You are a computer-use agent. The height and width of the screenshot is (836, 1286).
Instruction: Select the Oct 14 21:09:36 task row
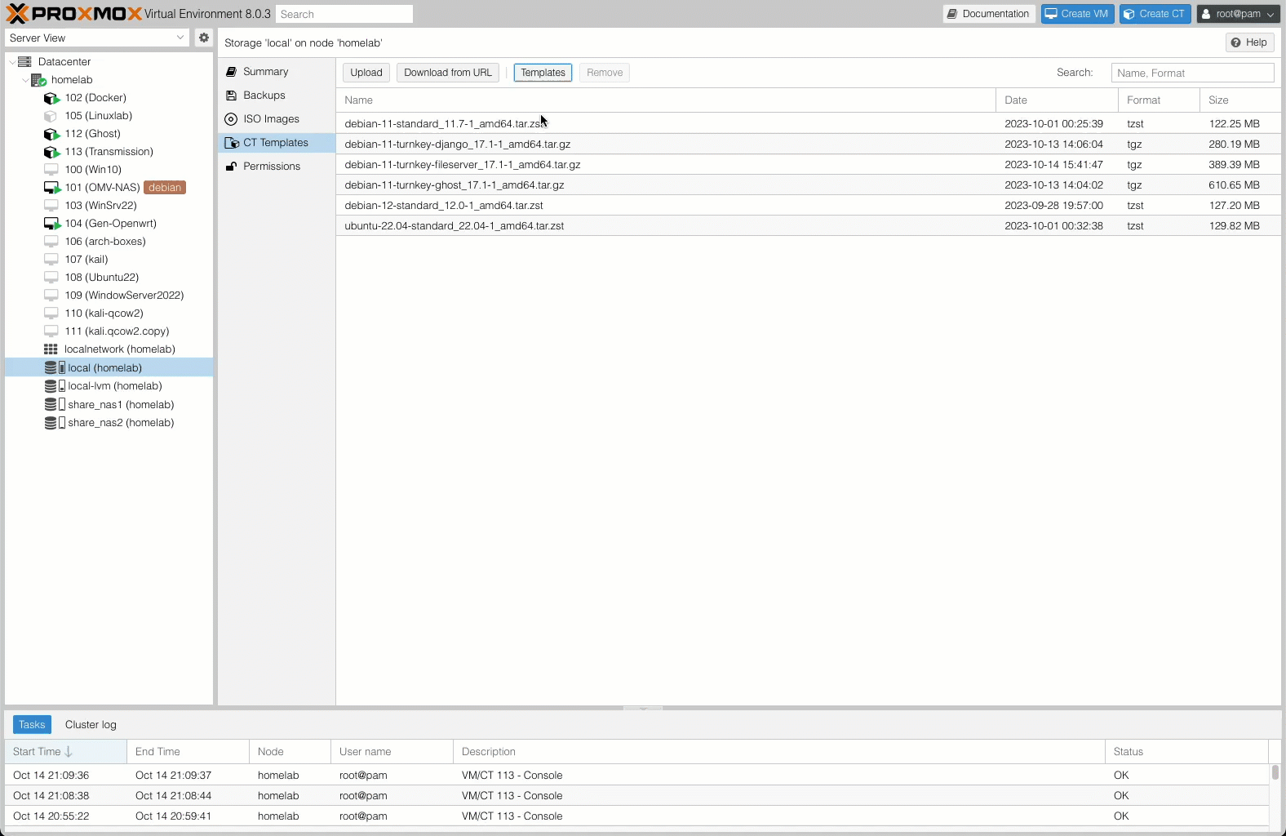point(636,776)
